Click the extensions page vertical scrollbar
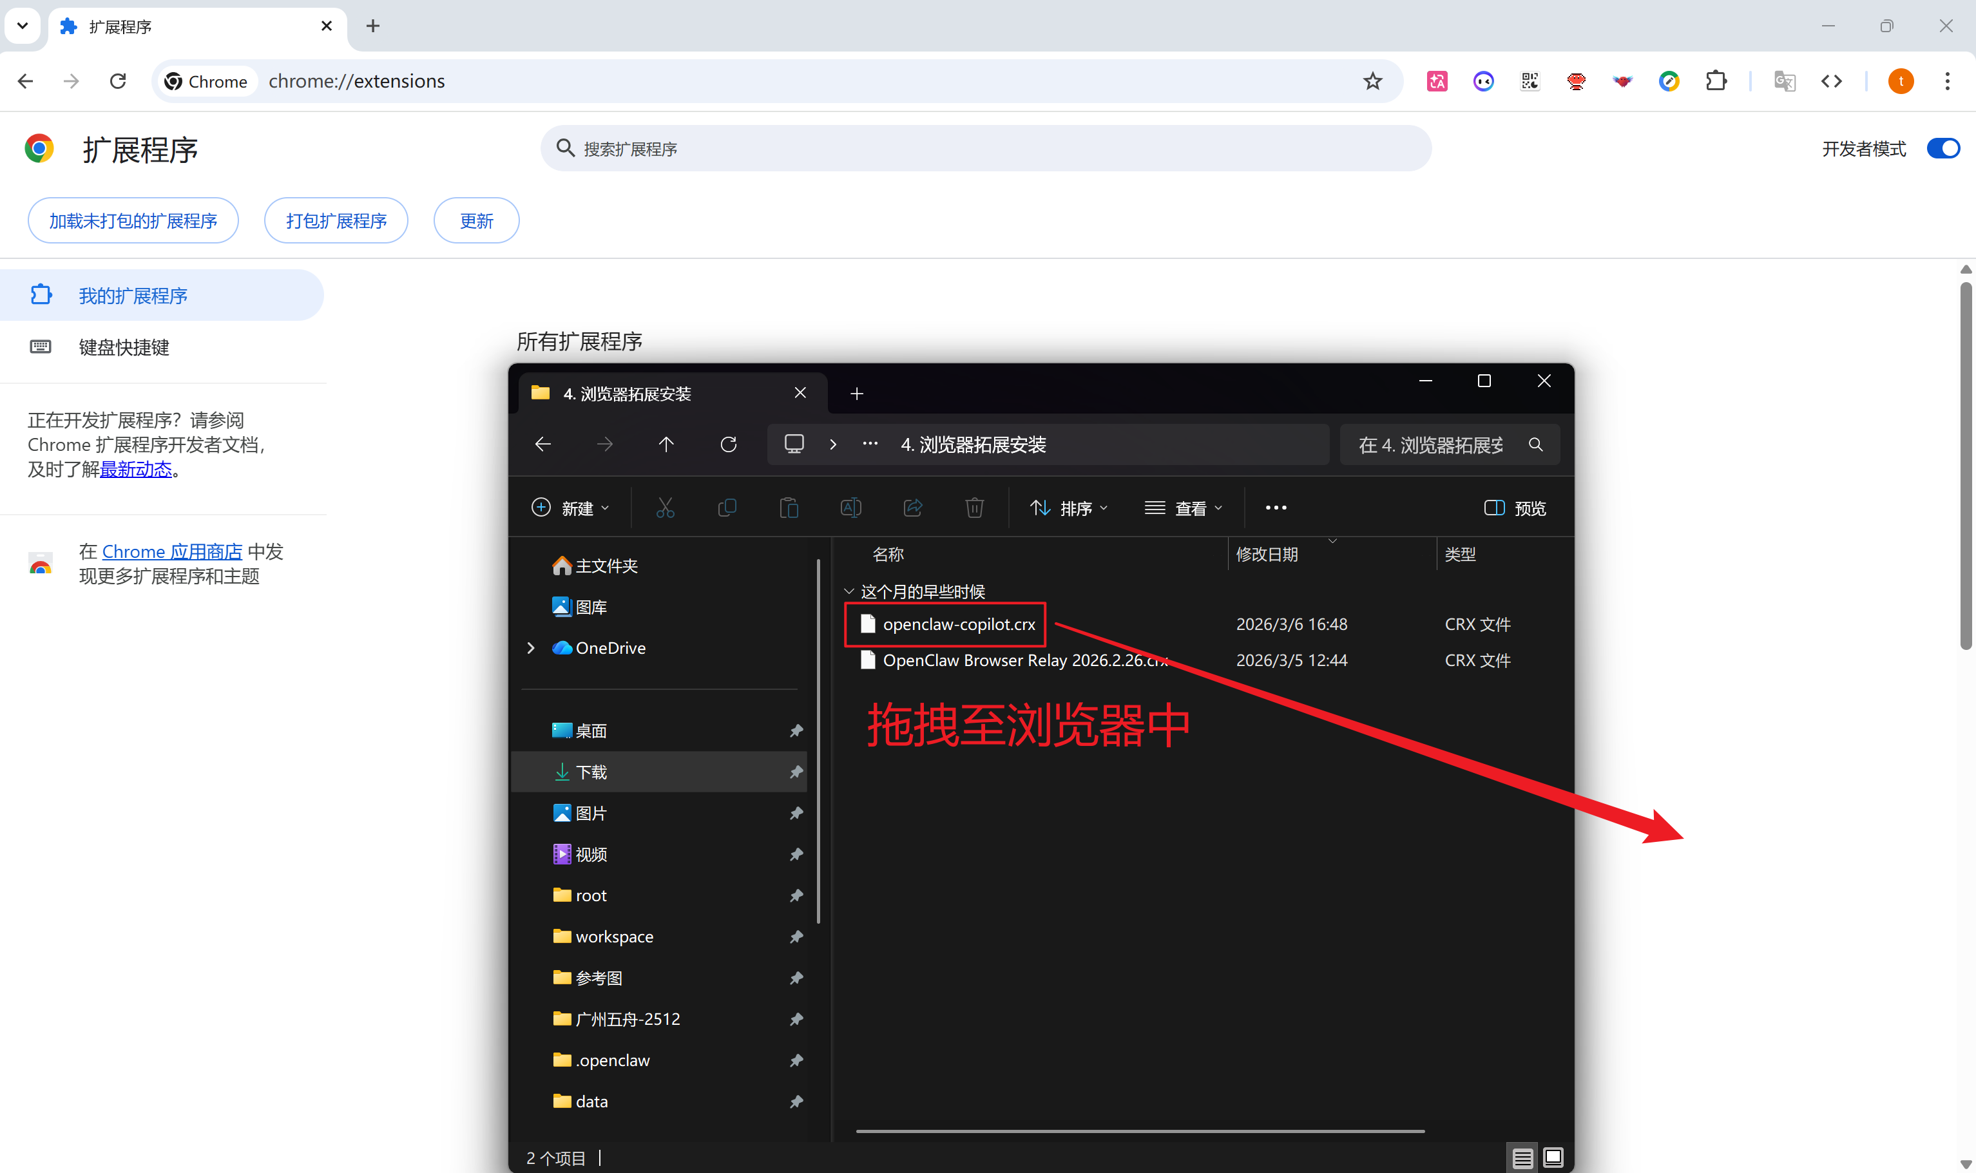Screen dimensions: 1976x1173 (1965, 466)
